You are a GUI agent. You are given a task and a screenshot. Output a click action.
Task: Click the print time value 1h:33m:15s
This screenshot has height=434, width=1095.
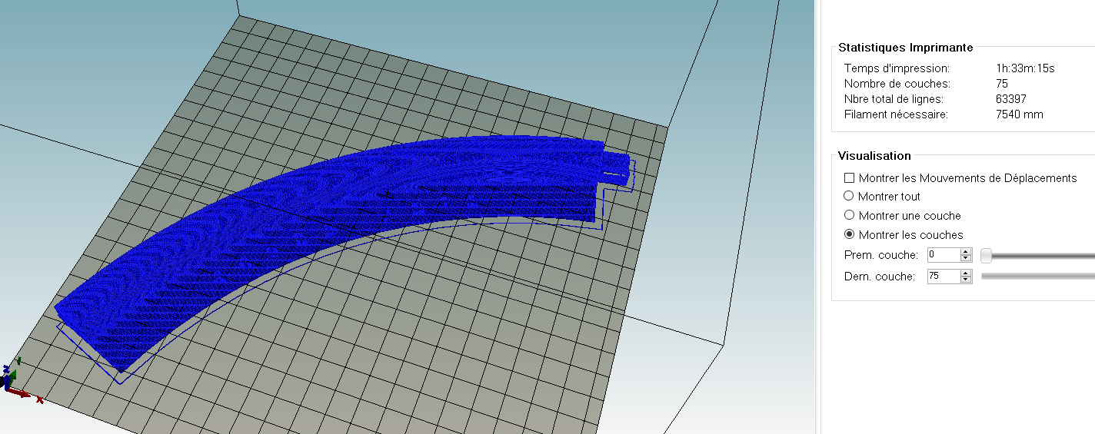tap(1025, 68)
